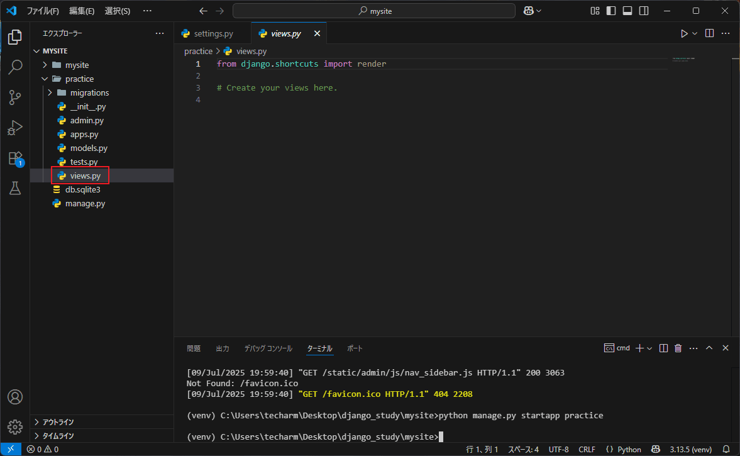Open the Run and Debug view
Image resolution: width=740 pixels, height=456 pixels.
coord(15,128)
